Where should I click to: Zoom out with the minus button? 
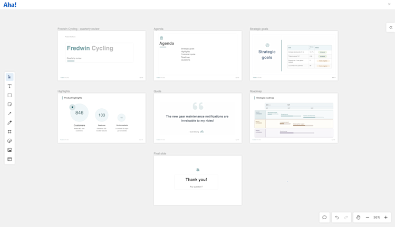click(x=368, y=218)
